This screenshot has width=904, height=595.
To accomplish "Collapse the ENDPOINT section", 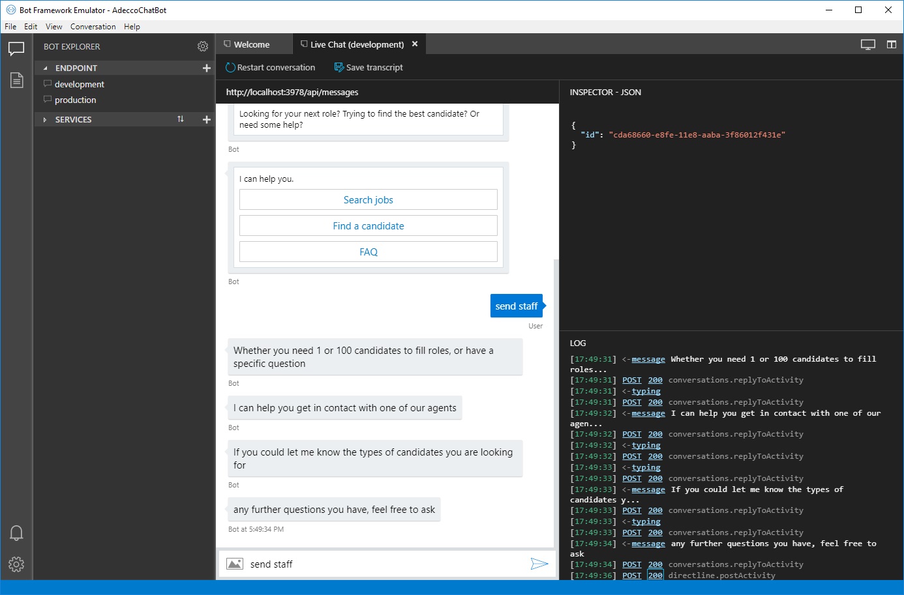I will (x=45, y=68).
